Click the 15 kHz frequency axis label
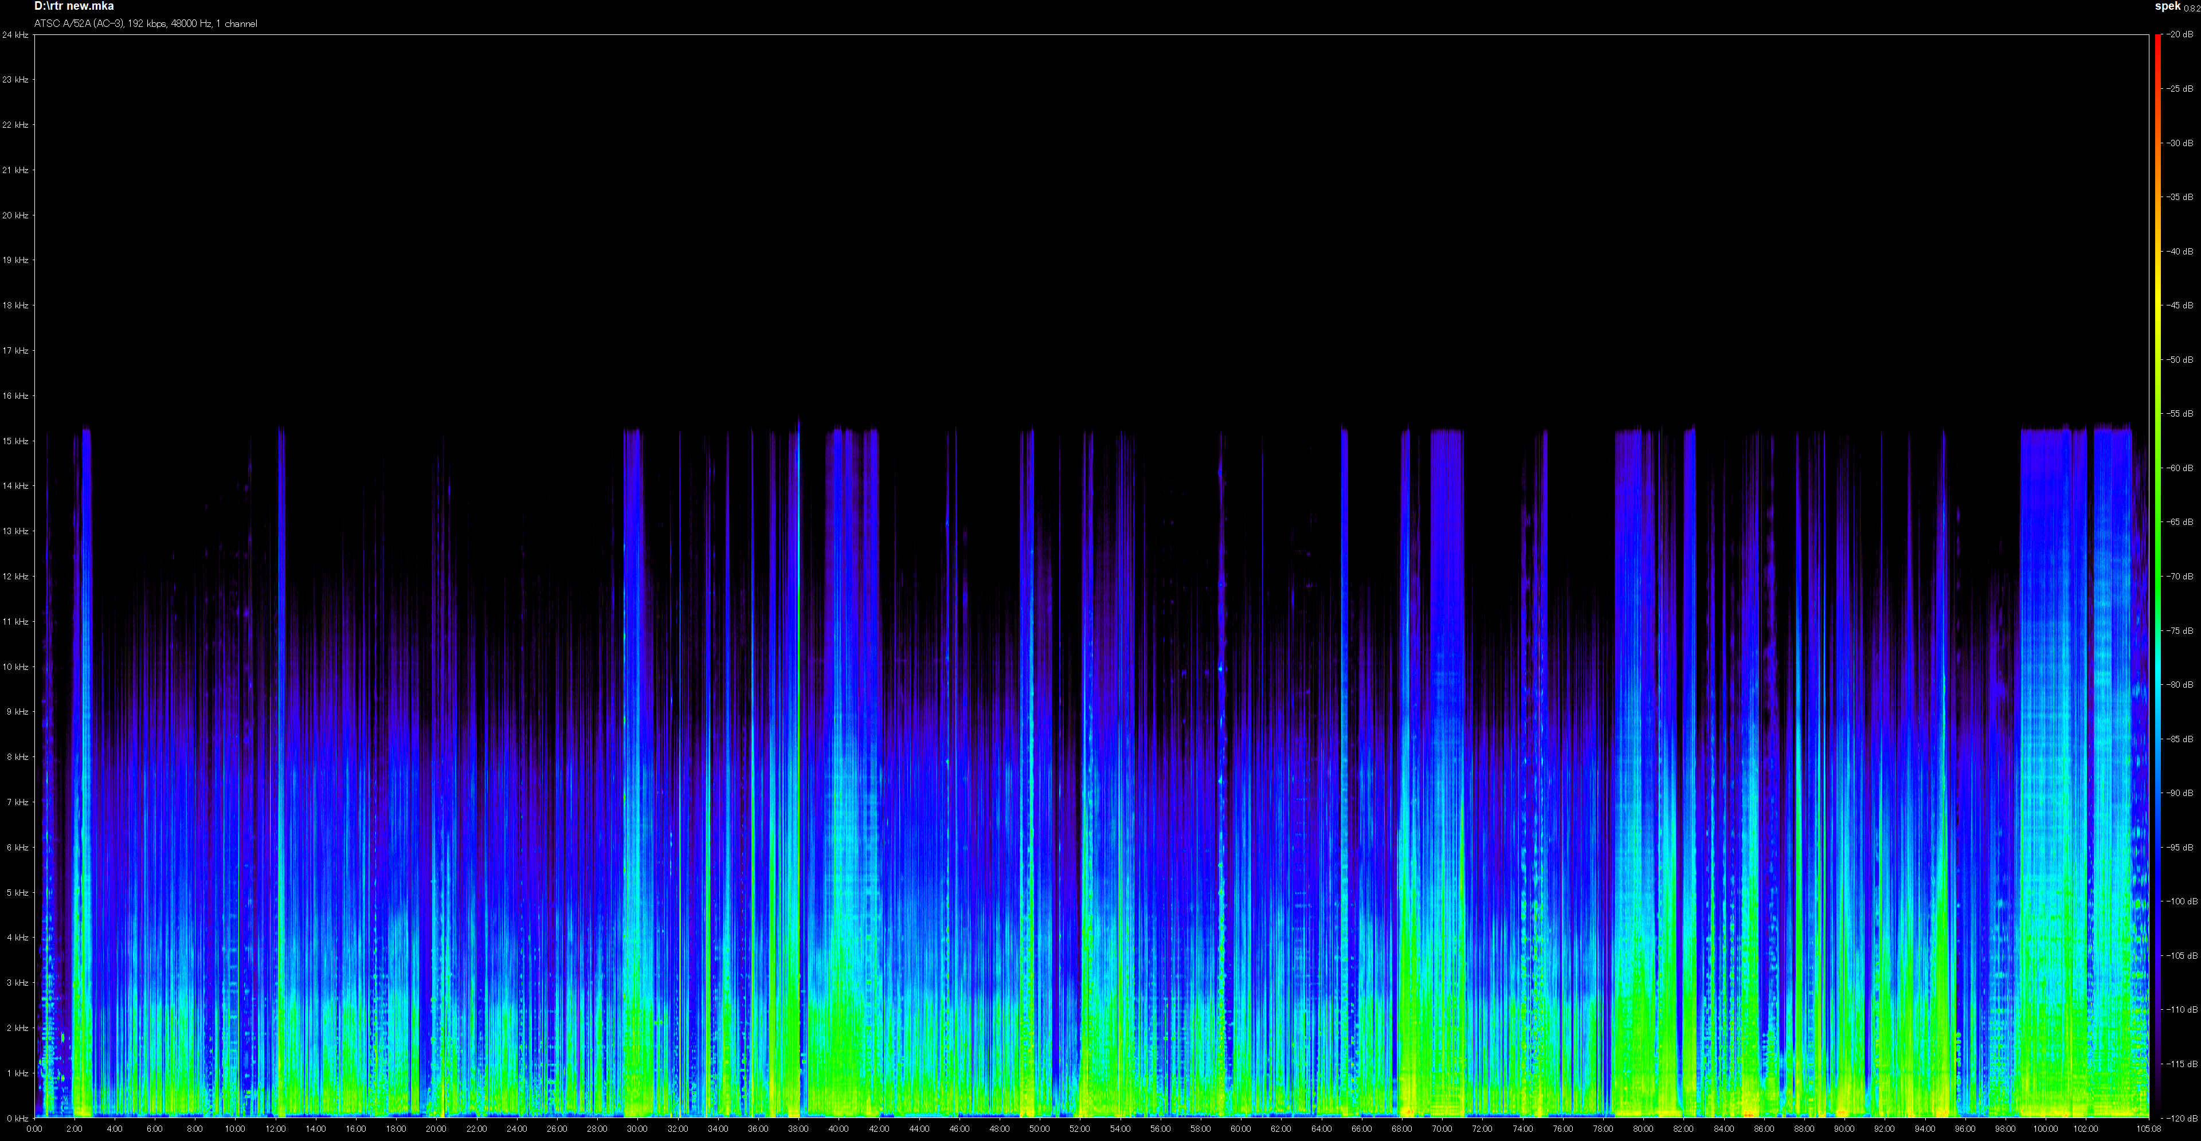This screenshot has width=2201, height=1141. coord(14,441)
